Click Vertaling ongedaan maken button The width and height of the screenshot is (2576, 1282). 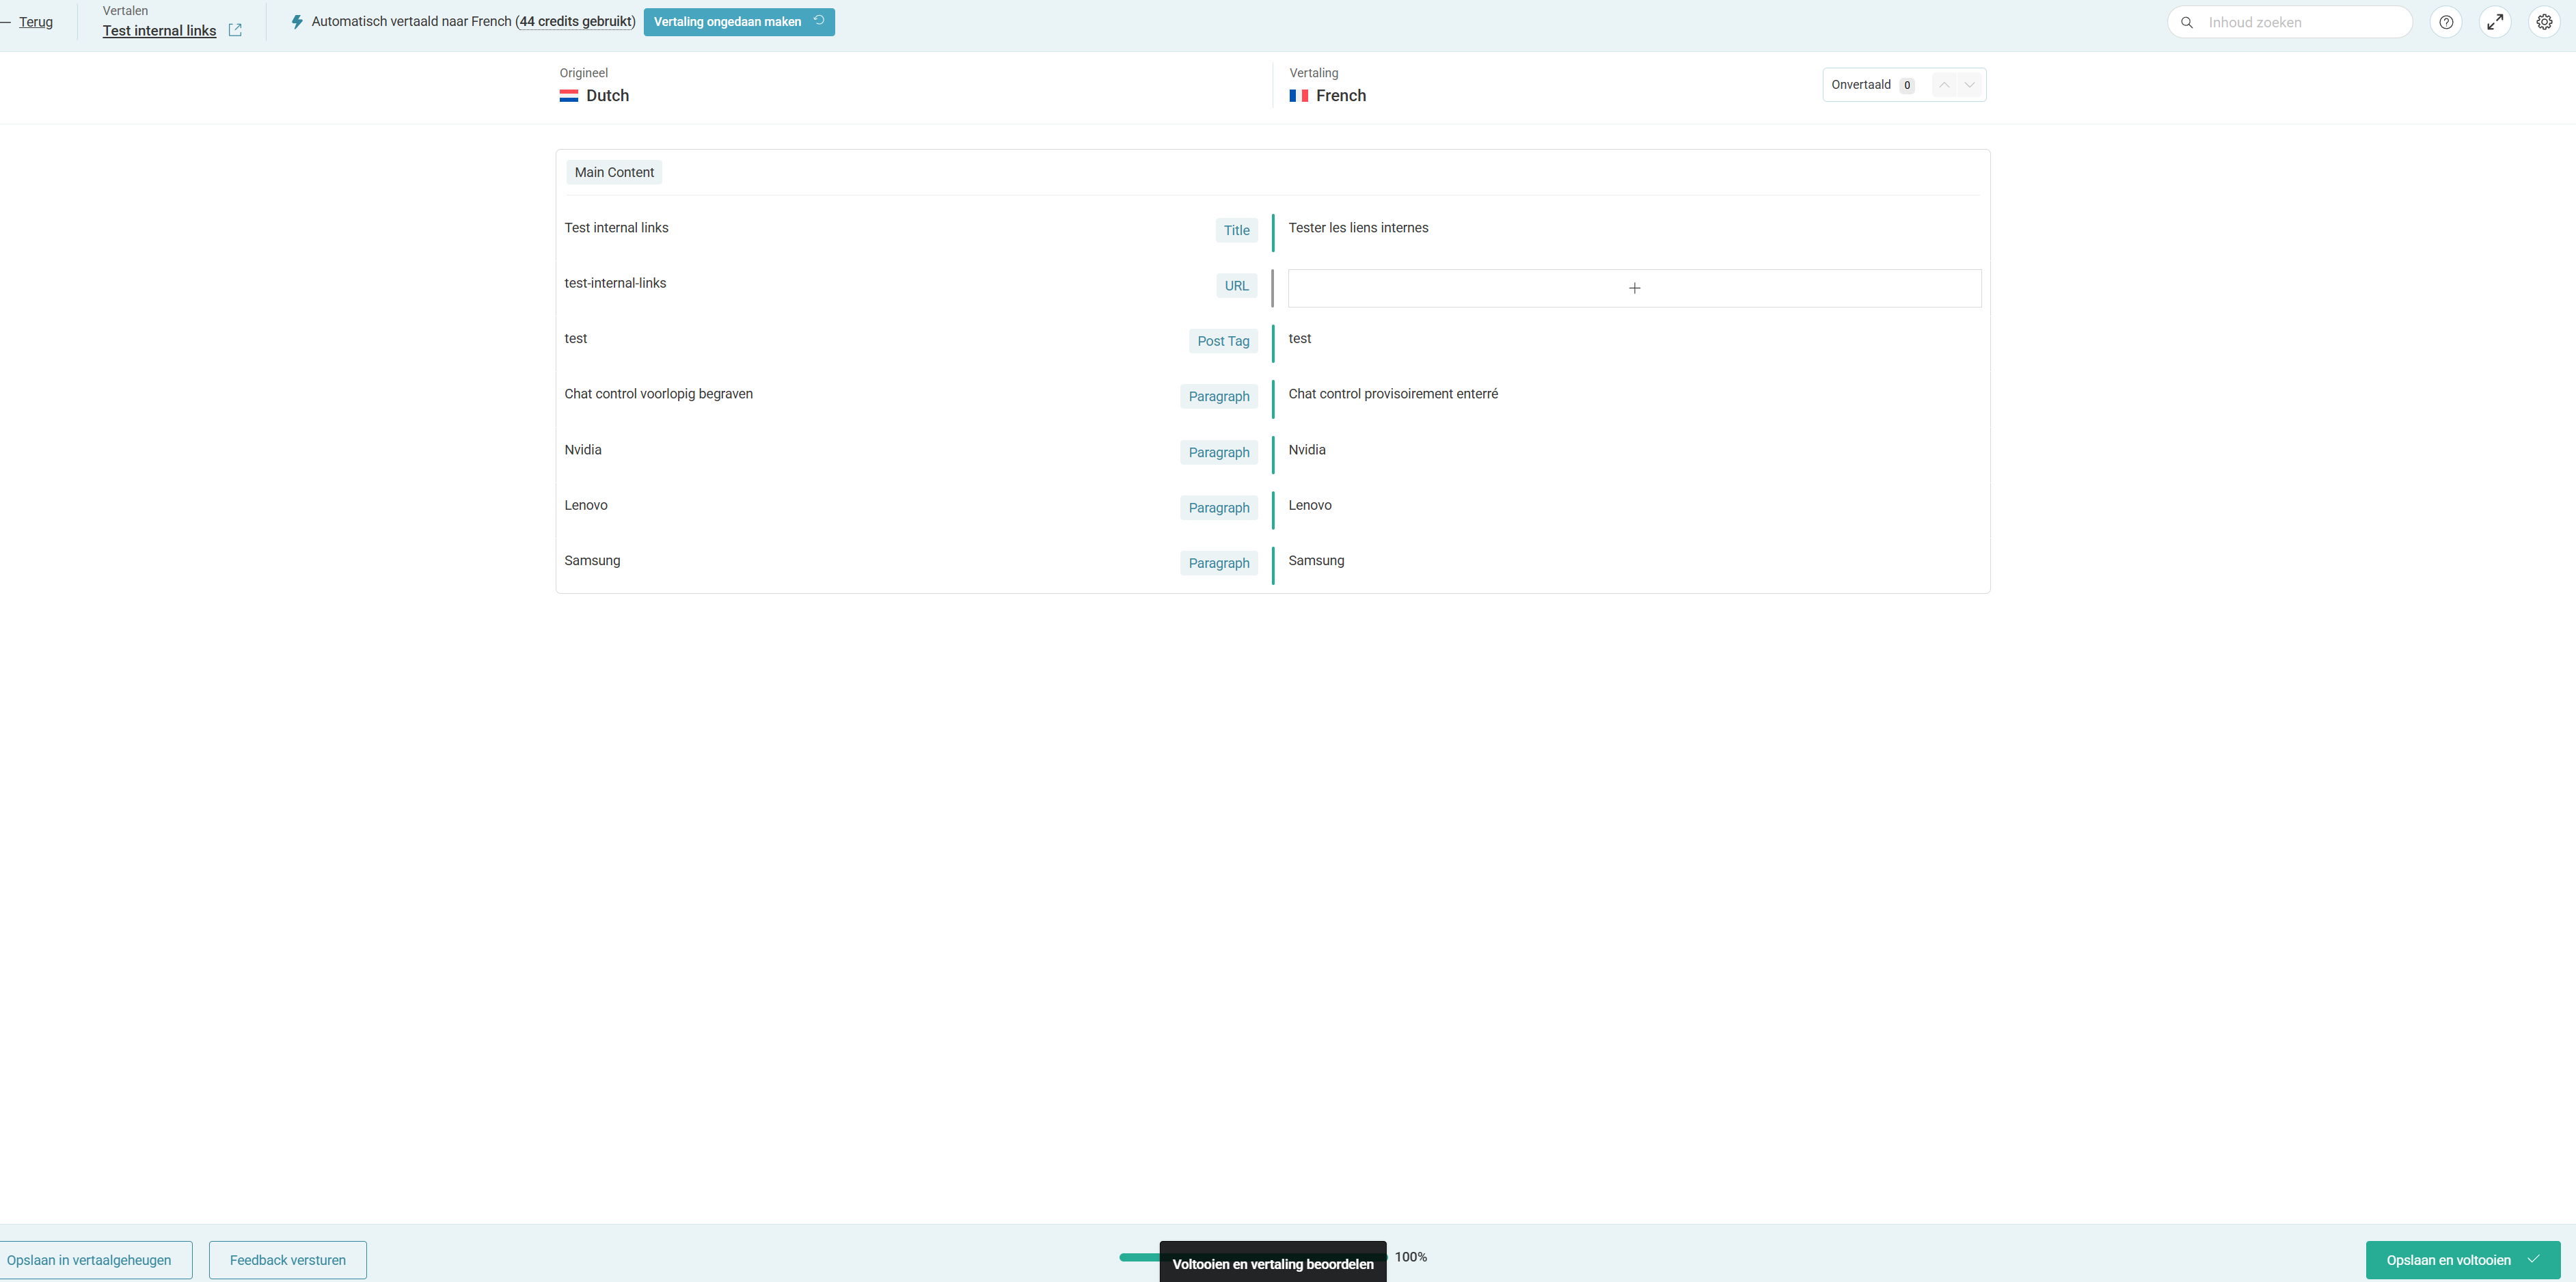[738, 22]
